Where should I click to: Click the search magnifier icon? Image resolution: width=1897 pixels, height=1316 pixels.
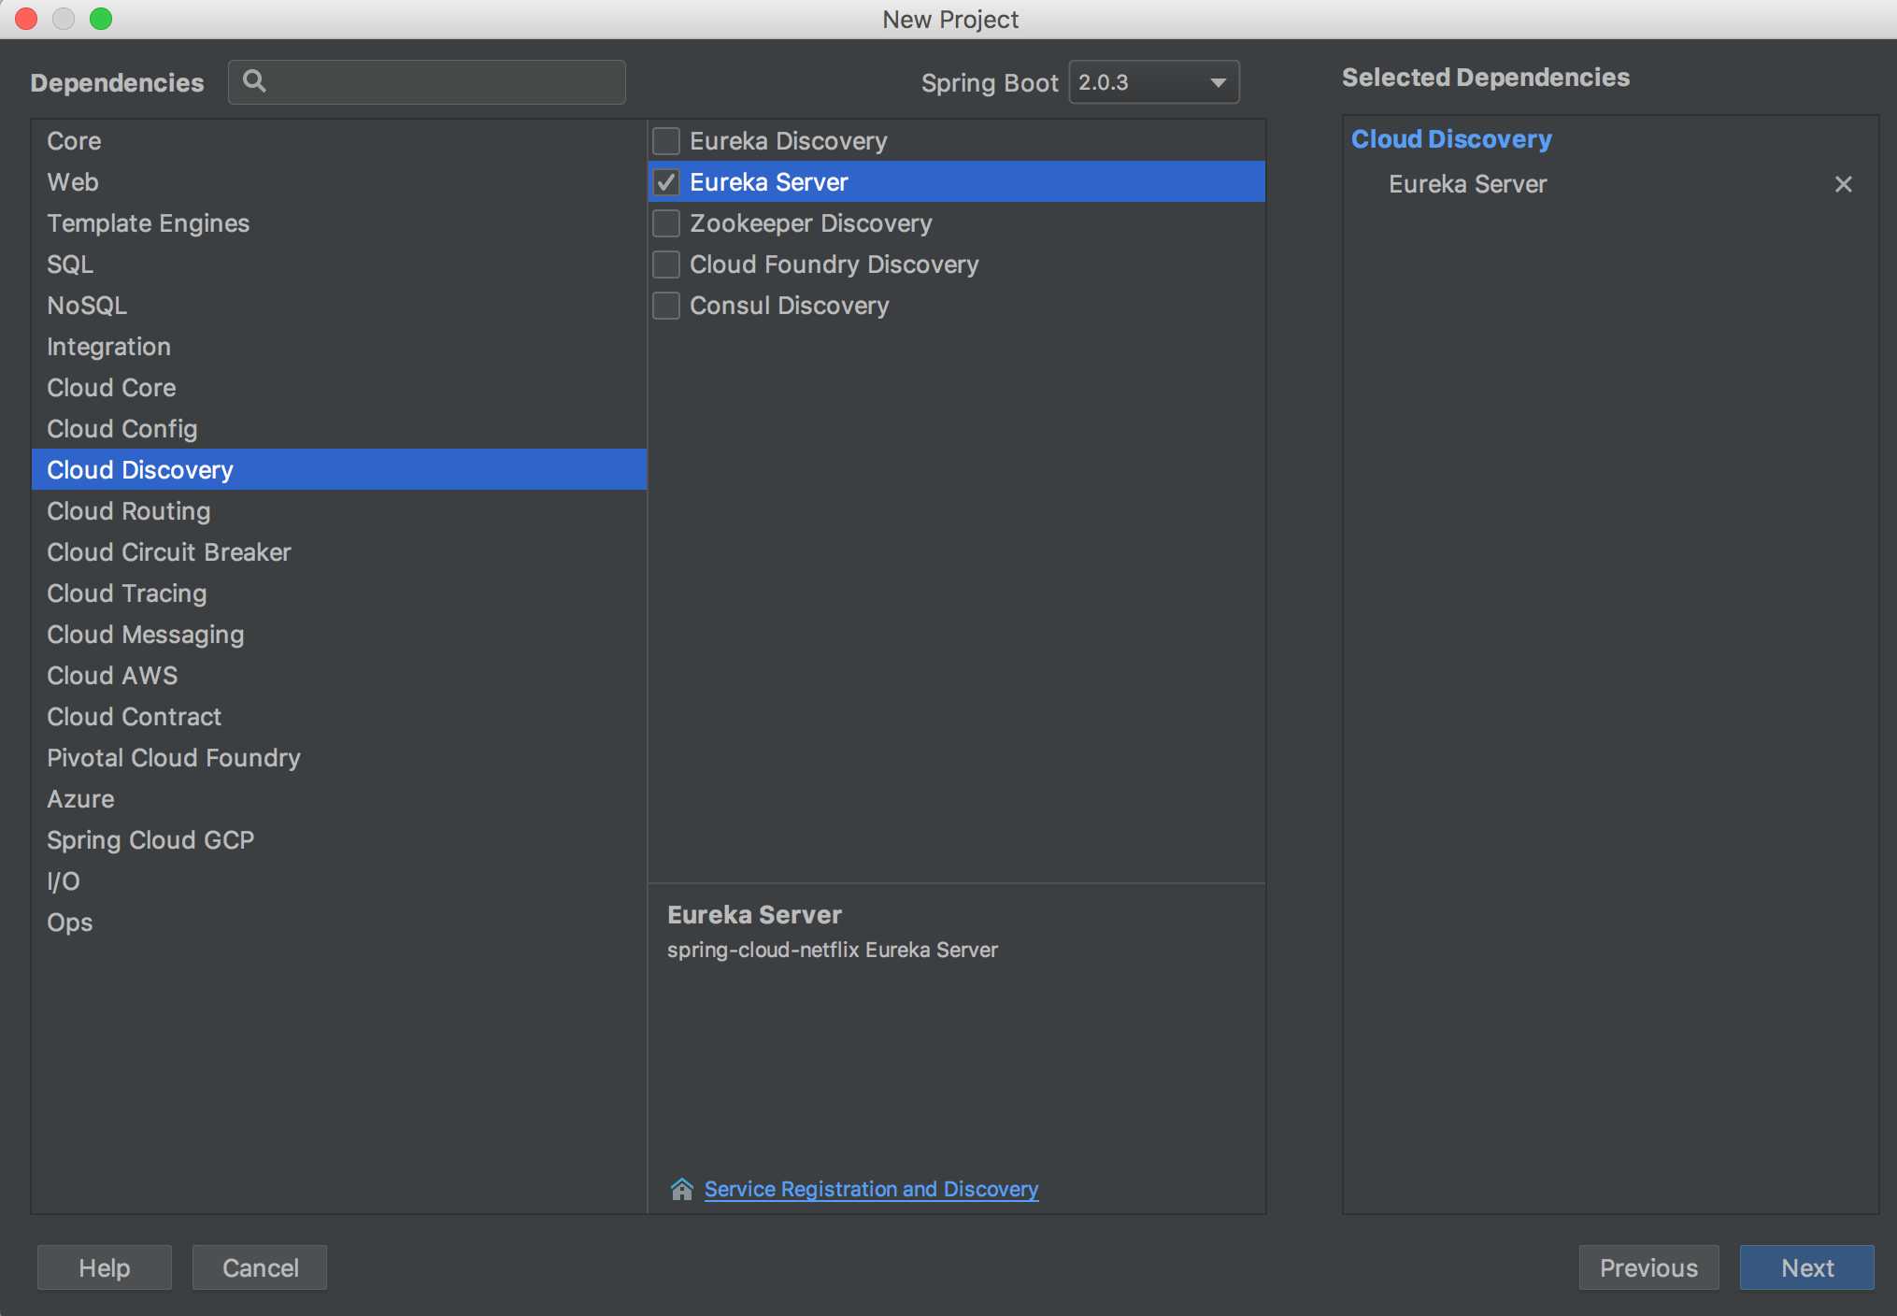click(x=254, y=81)
